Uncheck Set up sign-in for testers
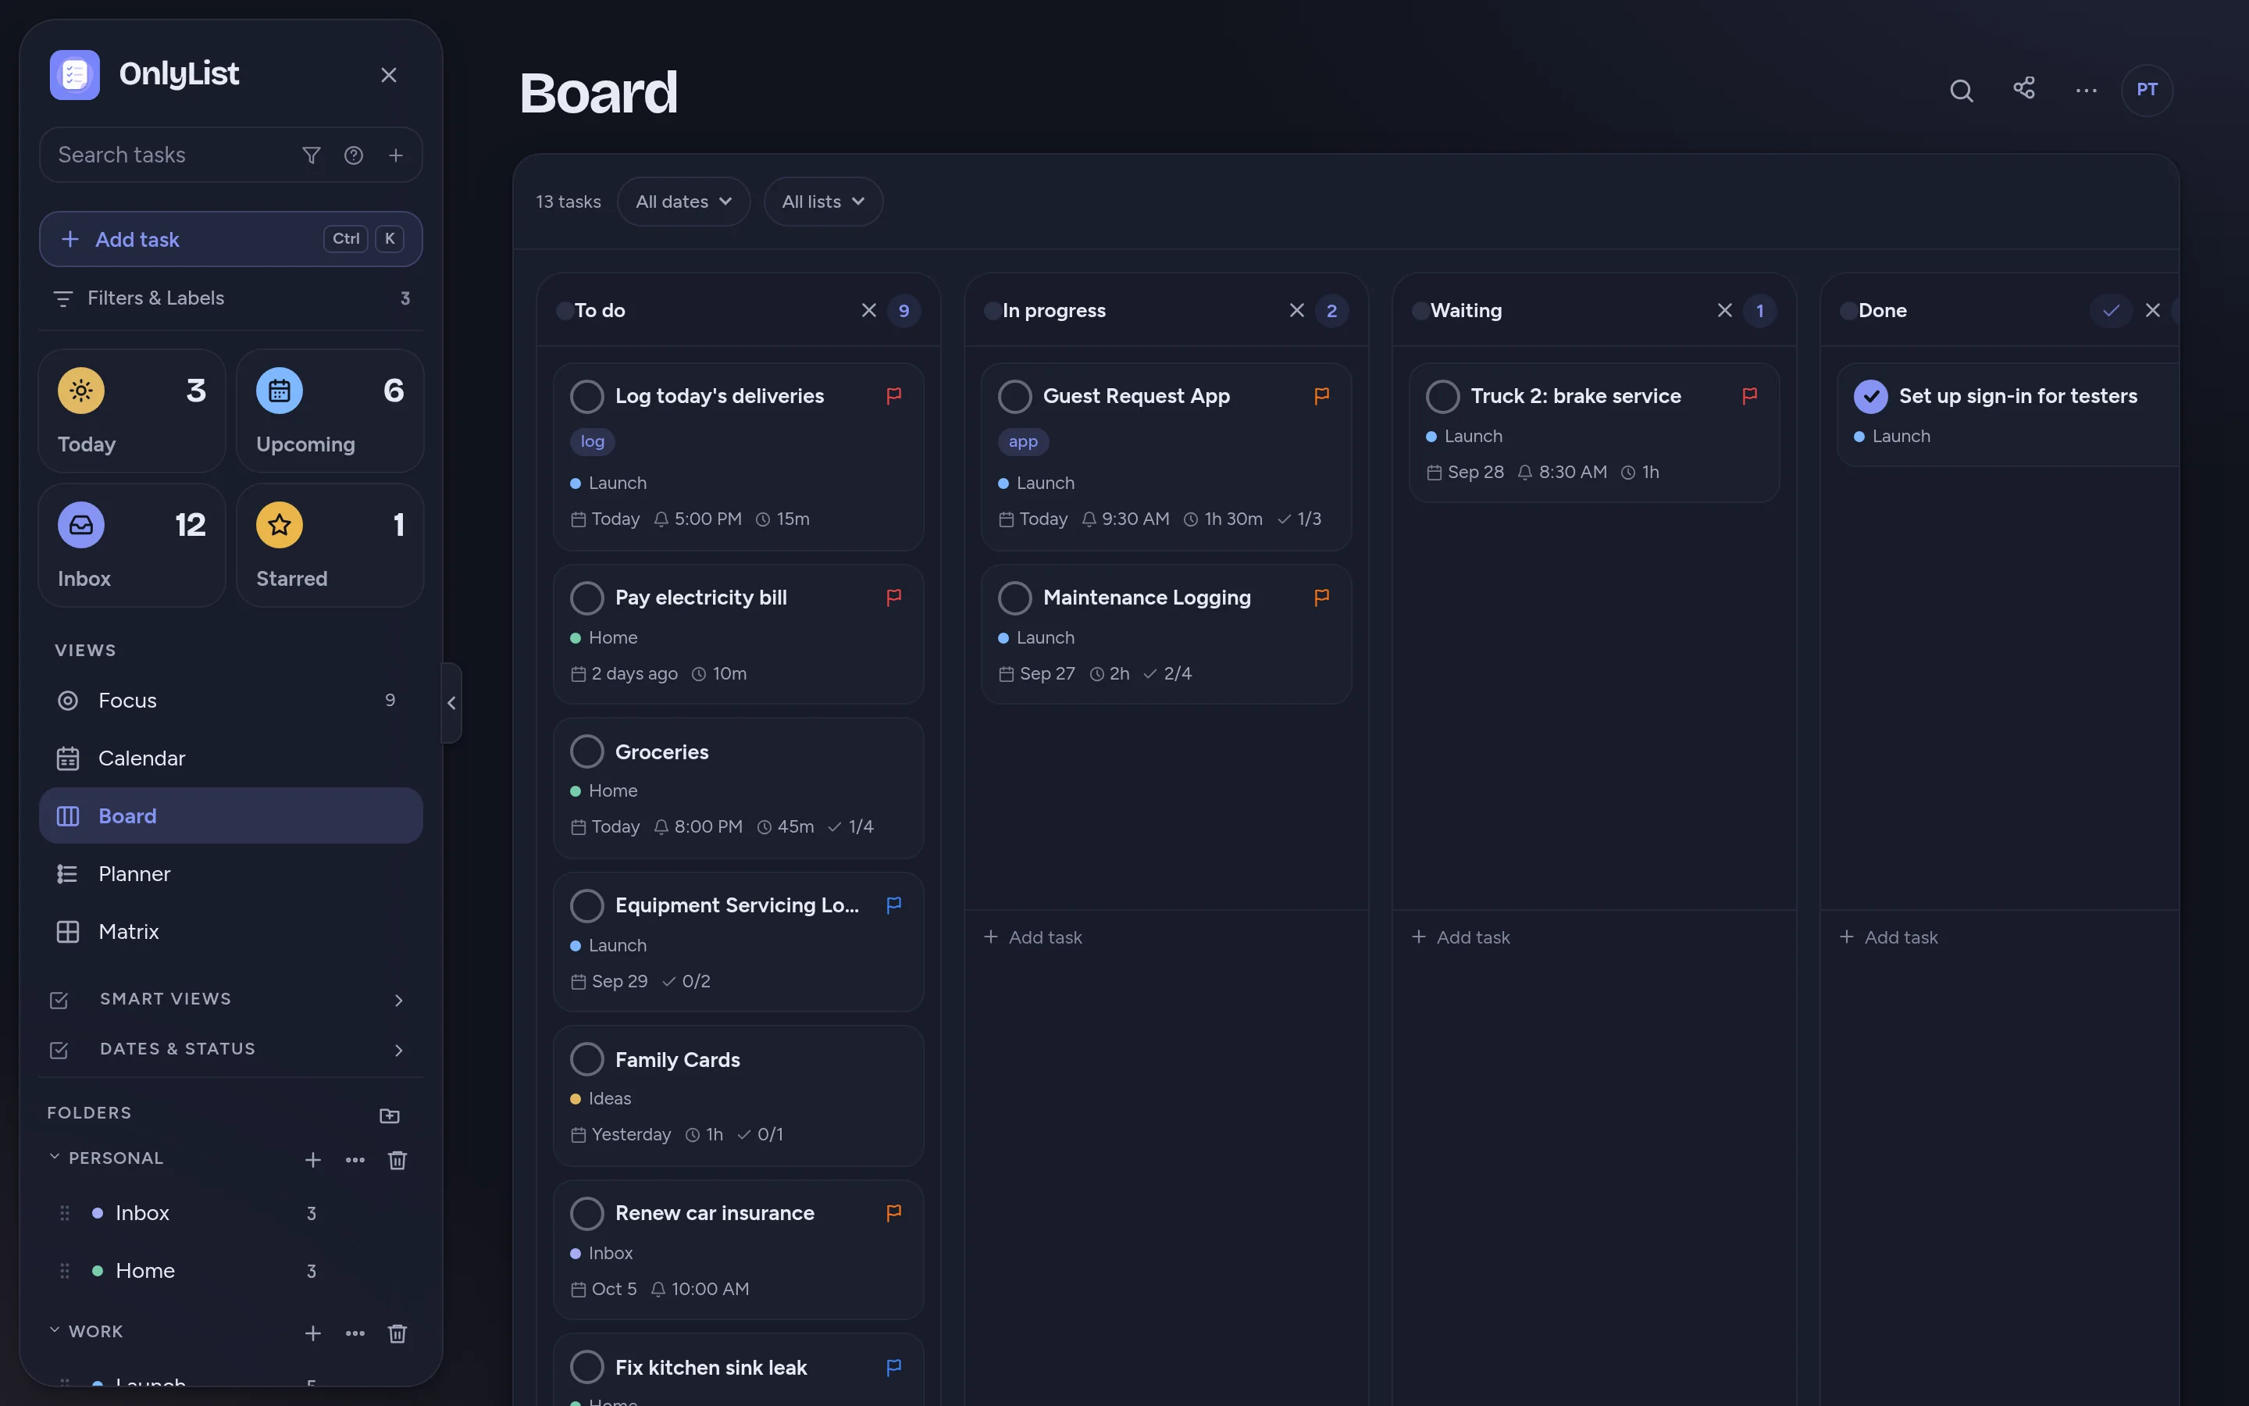The image size is (2249, 1406). tap(1871, 396)
